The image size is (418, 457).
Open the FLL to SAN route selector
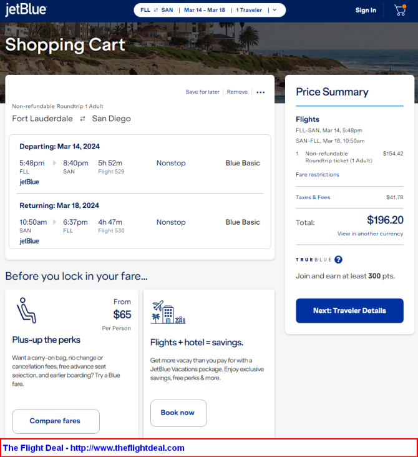click(157, 10)
